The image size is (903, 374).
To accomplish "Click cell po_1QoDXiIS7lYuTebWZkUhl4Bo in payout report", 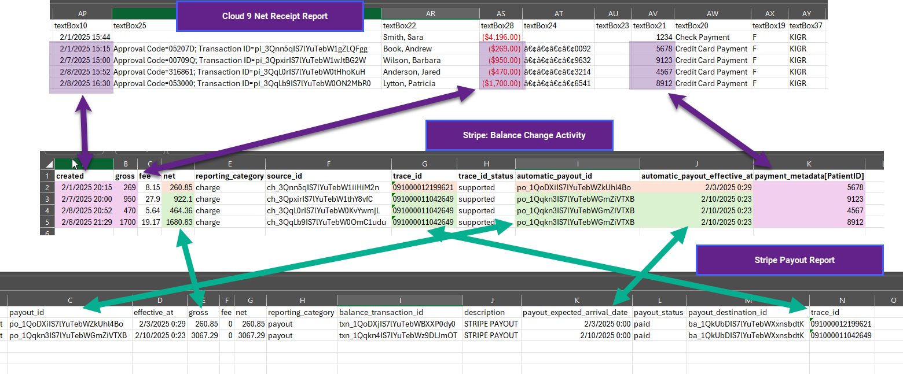I will (70, 324).
